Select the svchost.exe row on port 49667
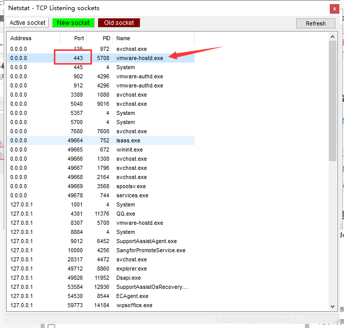Viewport: 344px width, 328px height. pos(101,168)
